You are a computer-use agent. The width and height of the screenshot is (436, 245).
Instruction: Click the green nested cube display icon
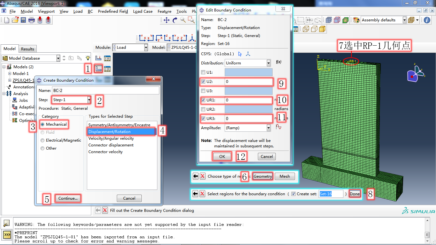pyautogui.click(x=345, y=20)
